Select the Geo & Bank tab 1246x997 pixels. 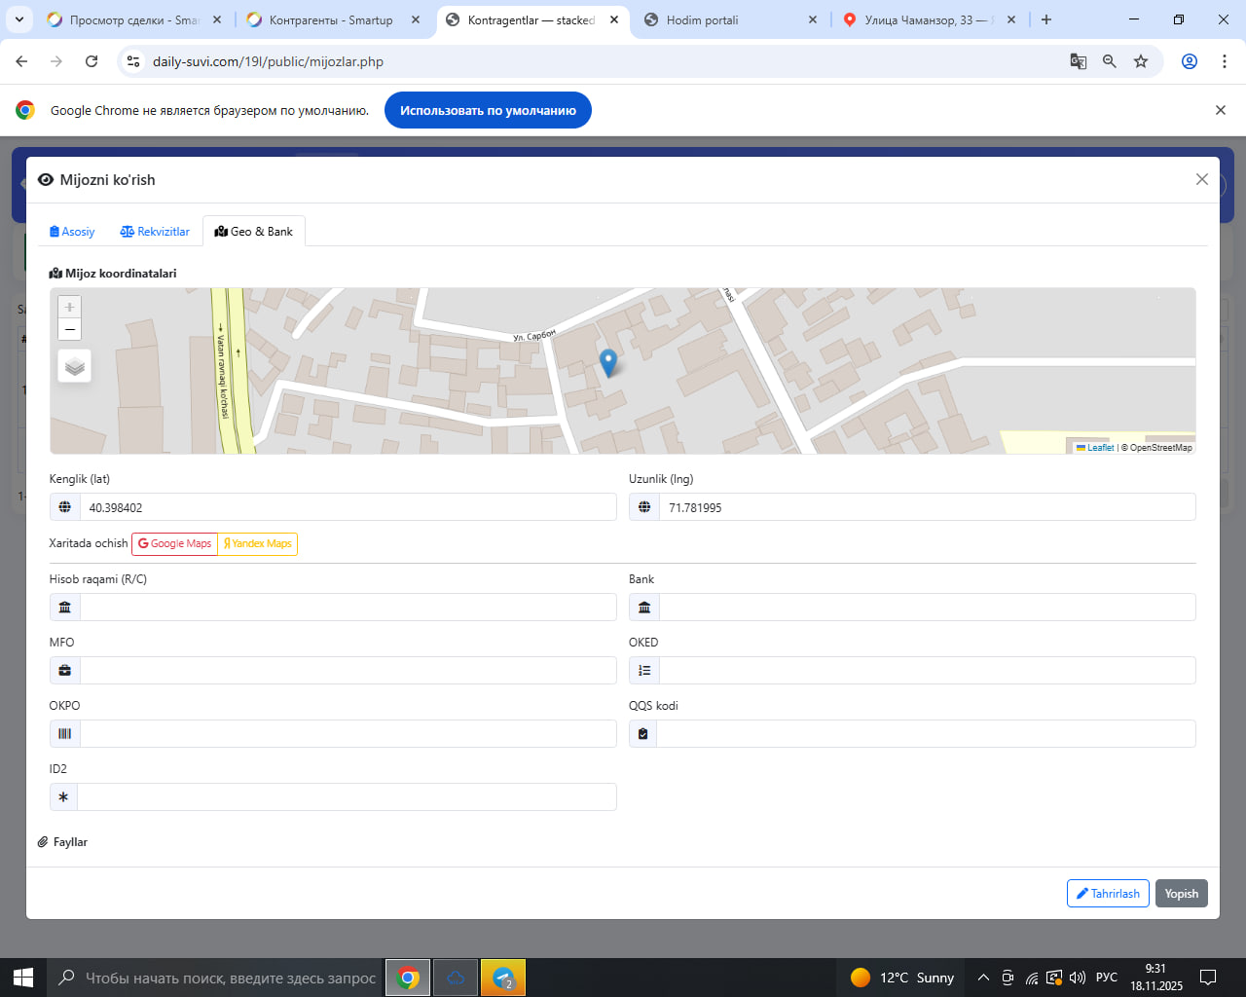(x=254, y=232)
